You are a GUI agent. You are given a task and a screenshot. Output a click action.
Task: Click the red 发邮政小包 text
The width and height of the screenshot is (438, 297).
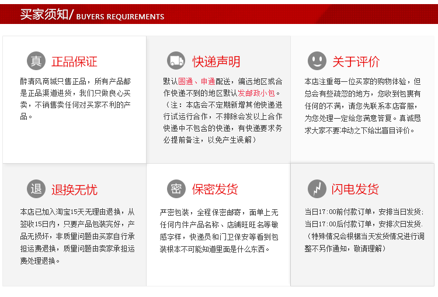click(x=256, y=93)
